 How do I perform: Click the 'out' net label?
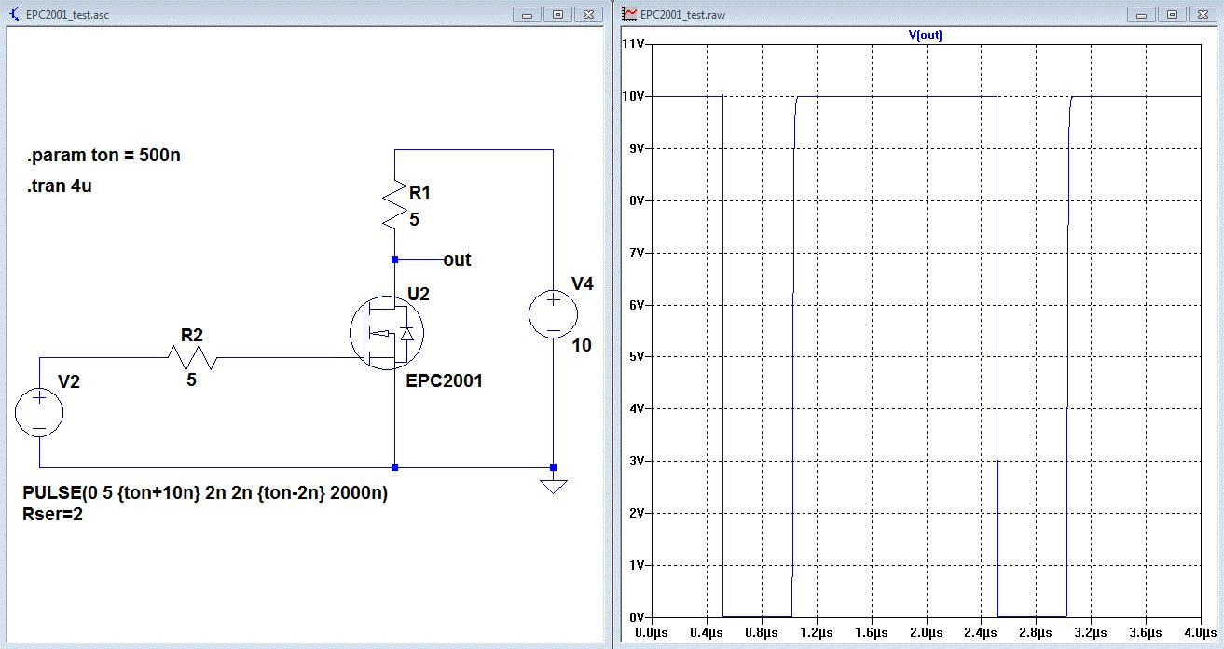point(457,260)
